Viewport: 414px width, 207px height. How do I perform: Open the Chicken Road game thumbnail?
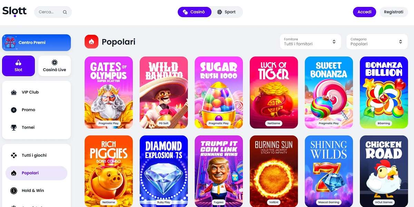pos(384,171)
